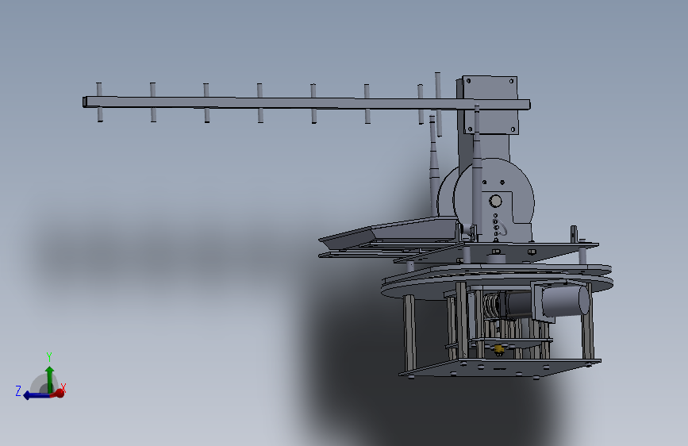Viewport: 688px width, 446px height.
Task: Select the tilted tray panel left of the disc
Action: pyautogui.click(x=388, y=232)
